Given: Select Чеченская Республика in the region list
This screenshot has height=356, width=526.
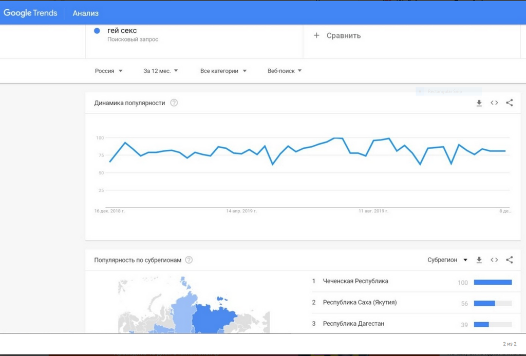Looking at the screenshot, I should 355,281.
